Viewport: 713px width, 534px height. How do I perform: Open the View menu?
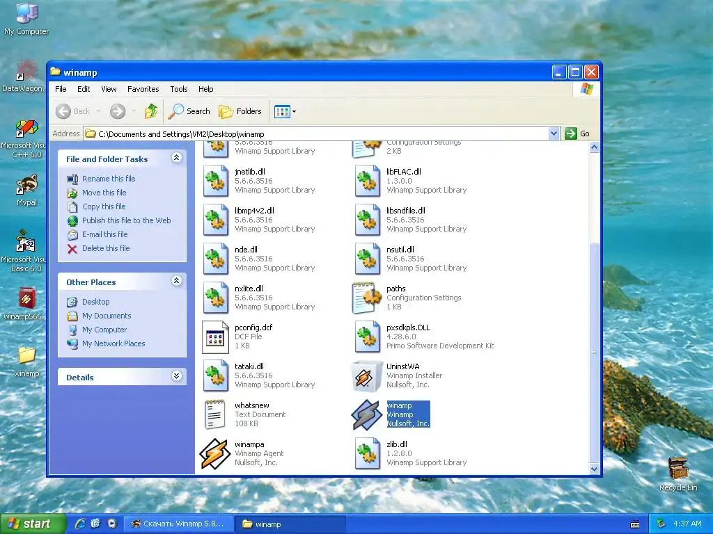click(109, 89)
